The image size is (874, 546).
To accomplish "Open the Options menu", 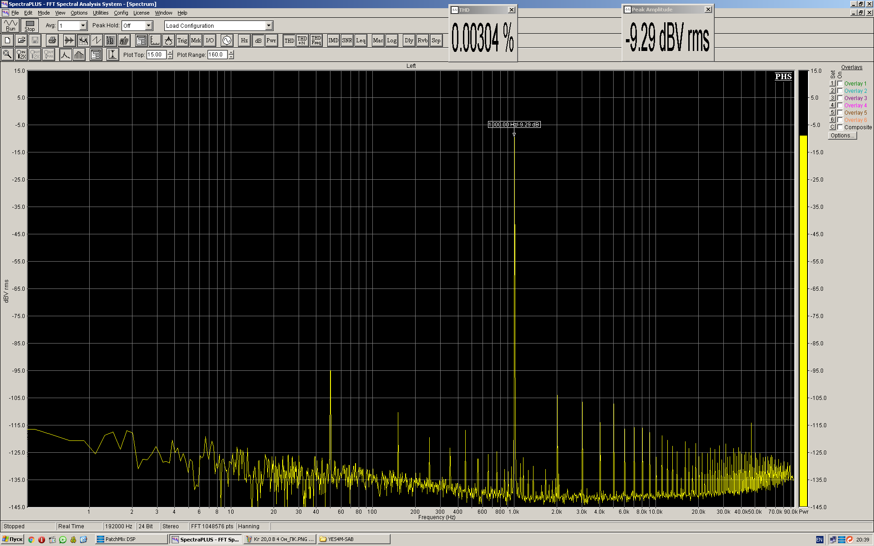I will point(79,13).
